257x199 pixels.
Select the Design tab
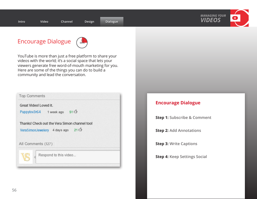tap(89, 22)
